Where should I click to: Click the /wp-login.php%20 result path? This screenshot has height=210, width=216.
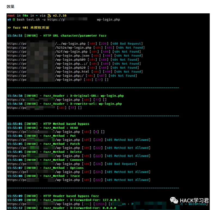(70, 67)
